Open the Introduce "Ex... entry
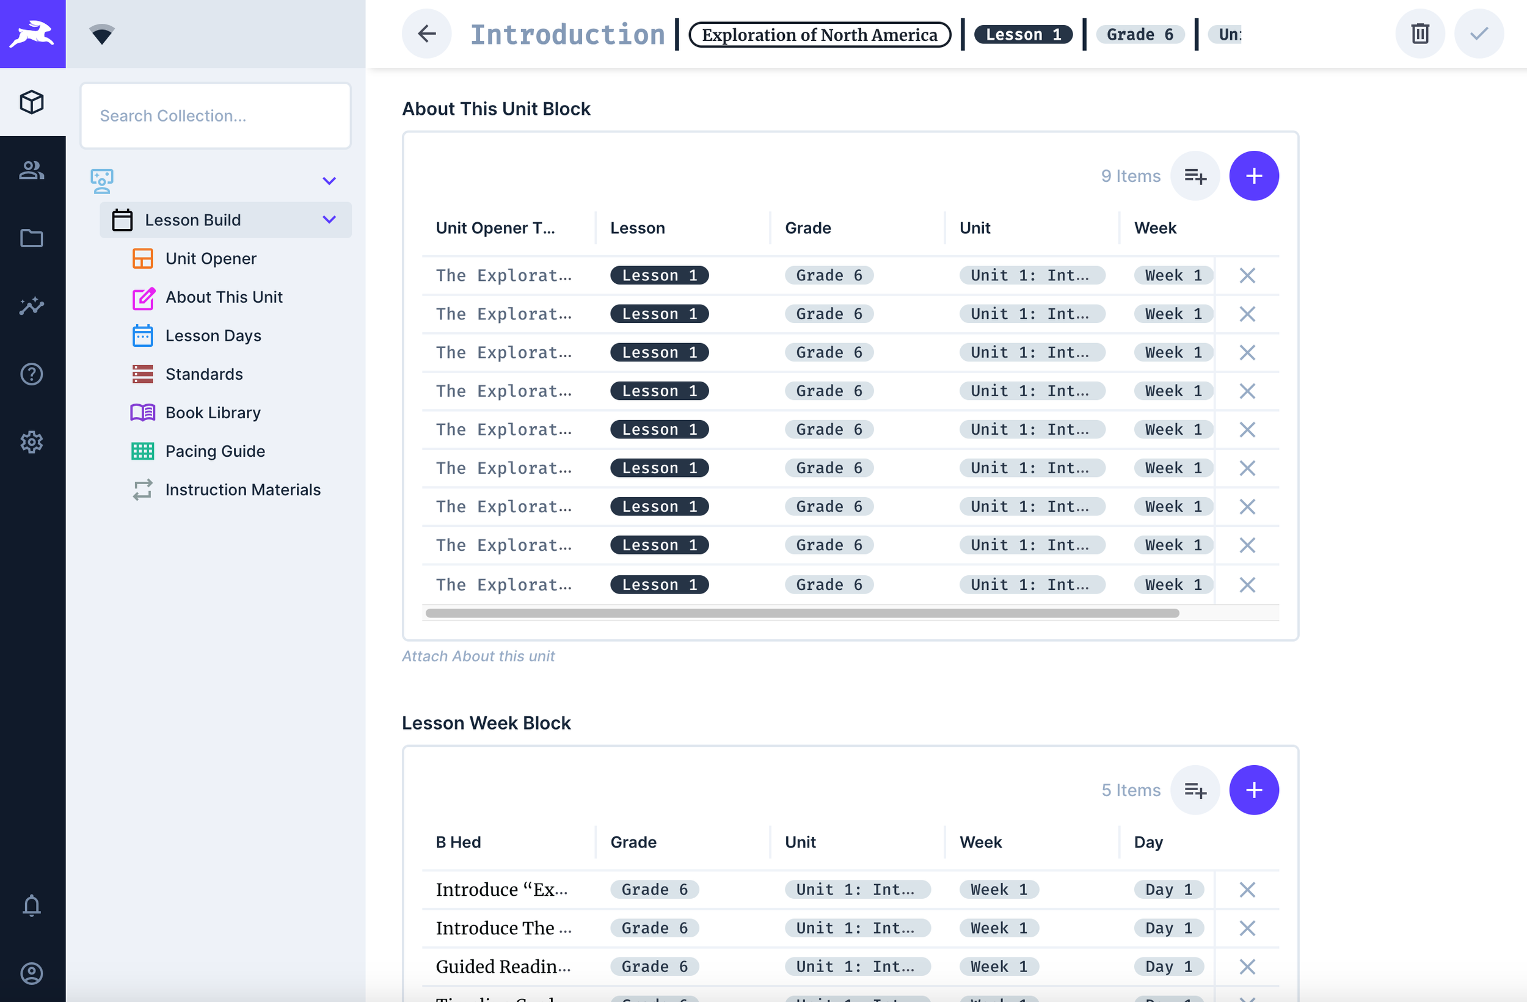Viewport: 1527px width, 1002px height. (x=501, y=889)
